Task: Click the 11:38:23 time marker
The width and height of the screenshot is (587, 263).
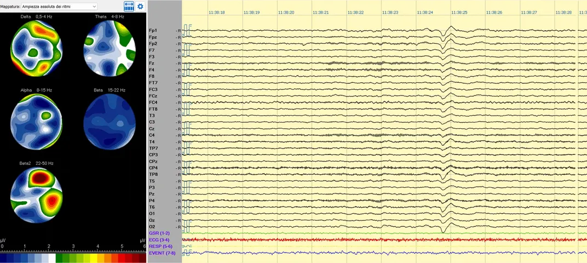Action: click(x=390, y=13)
